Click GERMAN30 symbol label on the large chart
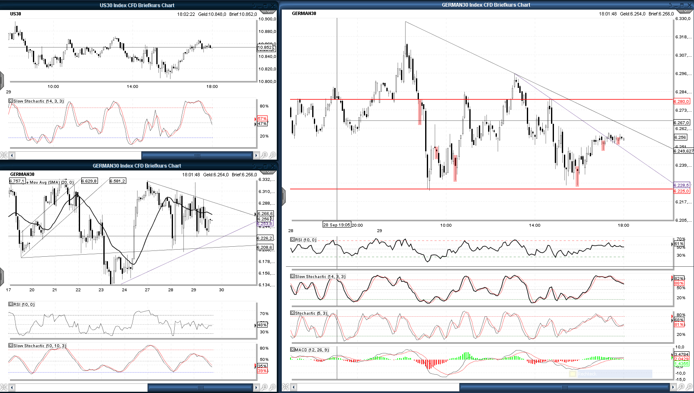Image resolution: width=694 pixels, height=393 pixels. pos(304,13)
